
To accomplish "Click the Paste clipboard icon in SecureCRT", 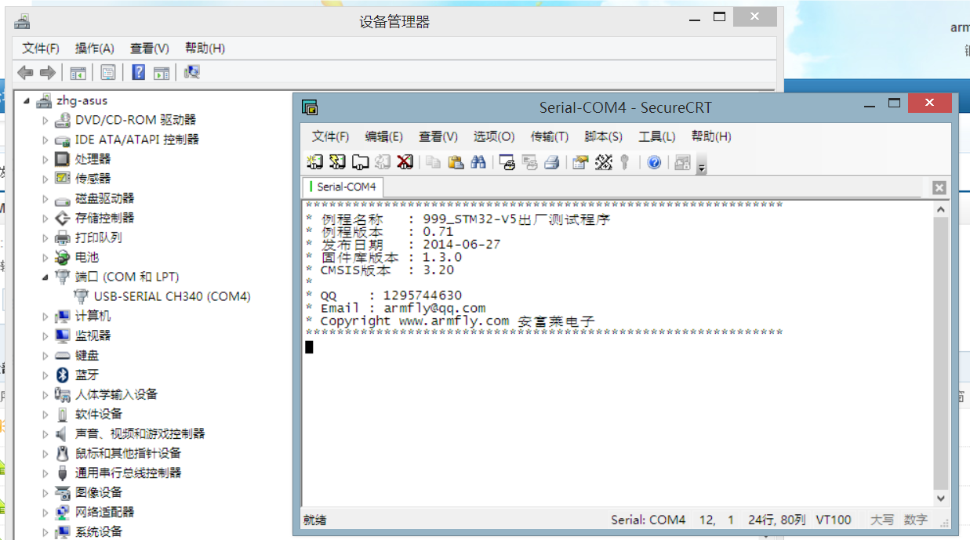I will 456,162.
